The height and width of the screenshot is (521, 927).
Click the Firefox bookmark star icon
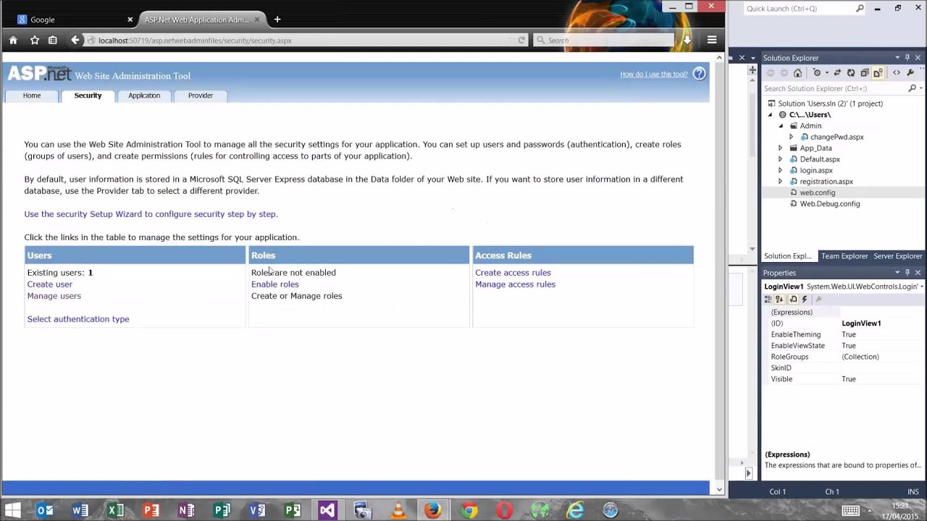point(34,41)
